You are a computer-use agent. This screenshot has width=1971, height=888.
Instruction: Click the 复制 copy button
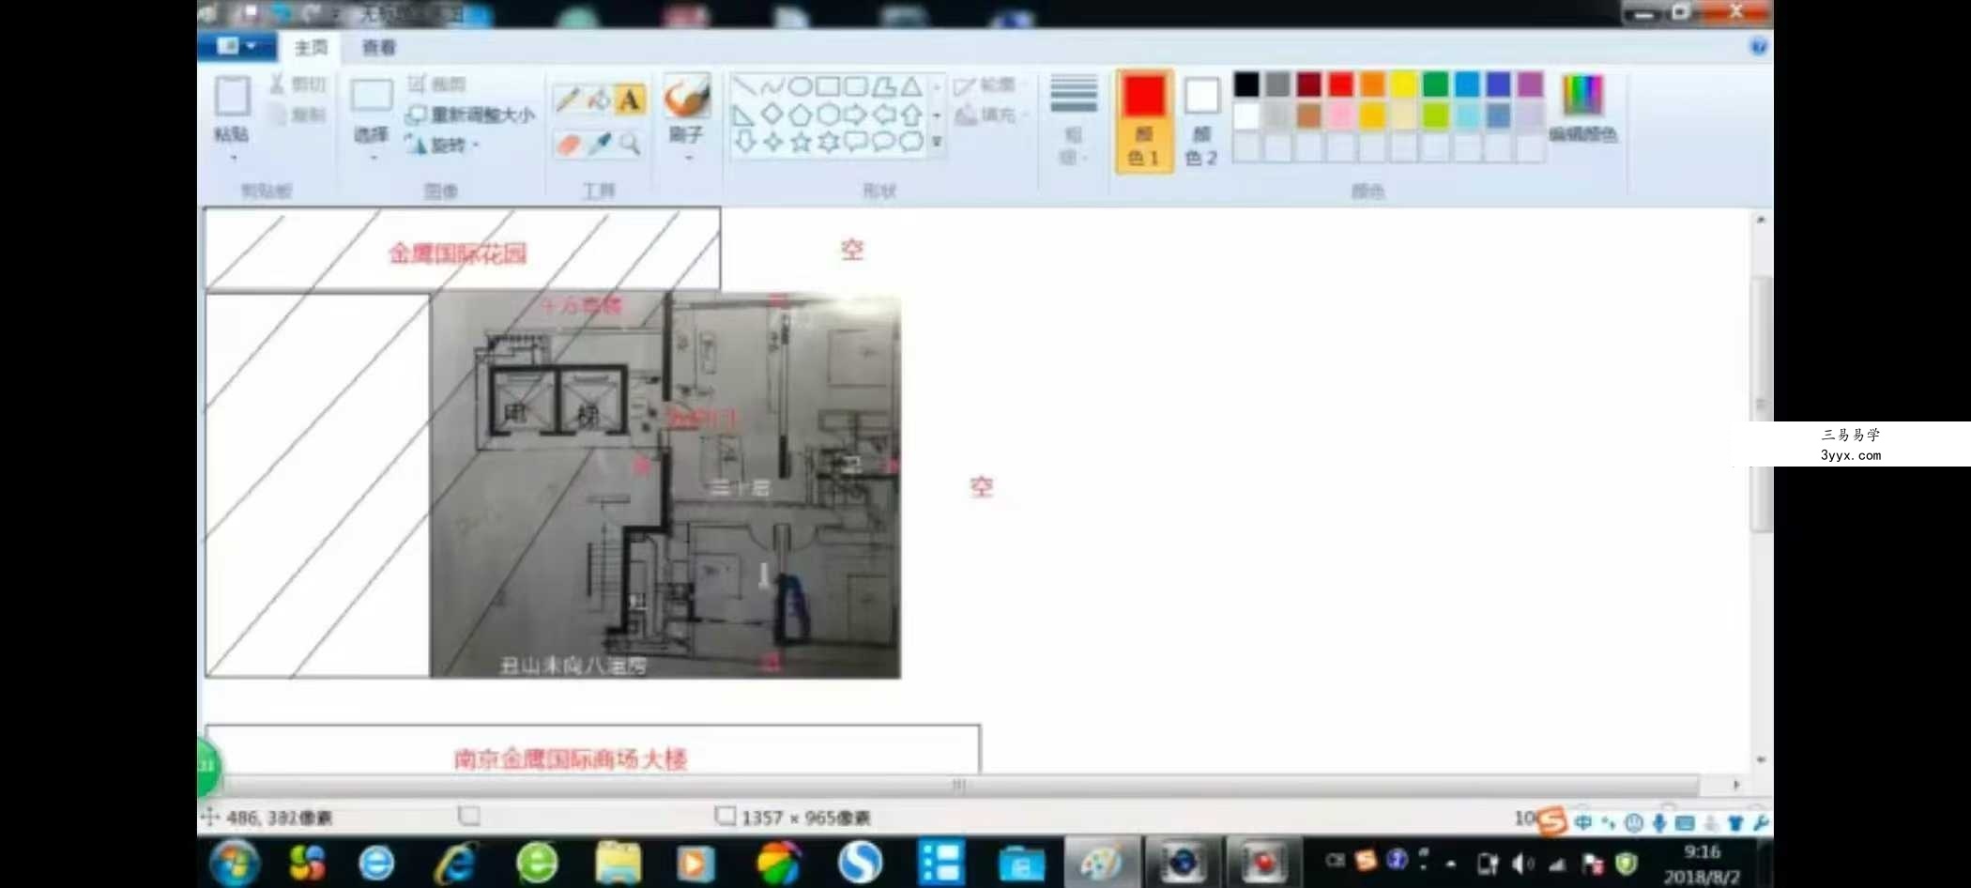pyautogui.click(x=298, y=115)
